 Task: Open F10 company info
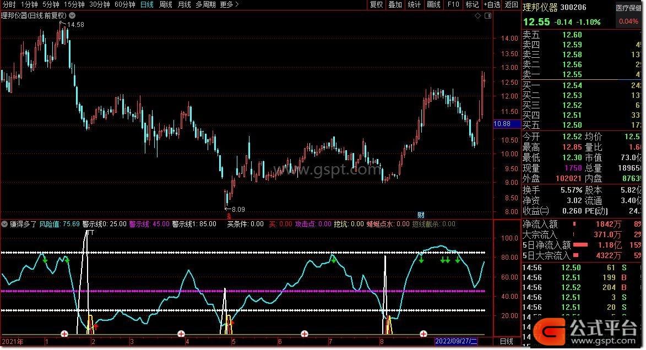(x=453, y=4)
